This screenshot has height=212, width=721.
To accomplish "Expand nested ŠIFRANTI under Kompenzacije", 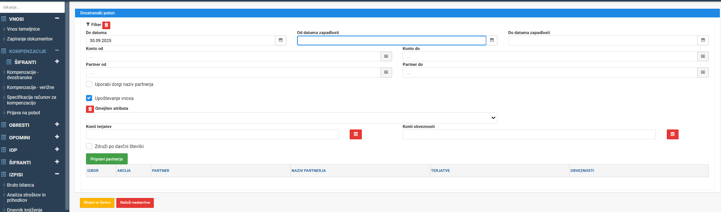I will coord(57,61).
